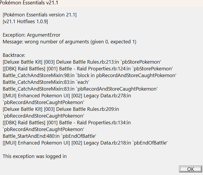This screenshot has height=175, width=203.
Task: Click the Pokémon Essentials version 21.1 line
Action: (39, 15)
